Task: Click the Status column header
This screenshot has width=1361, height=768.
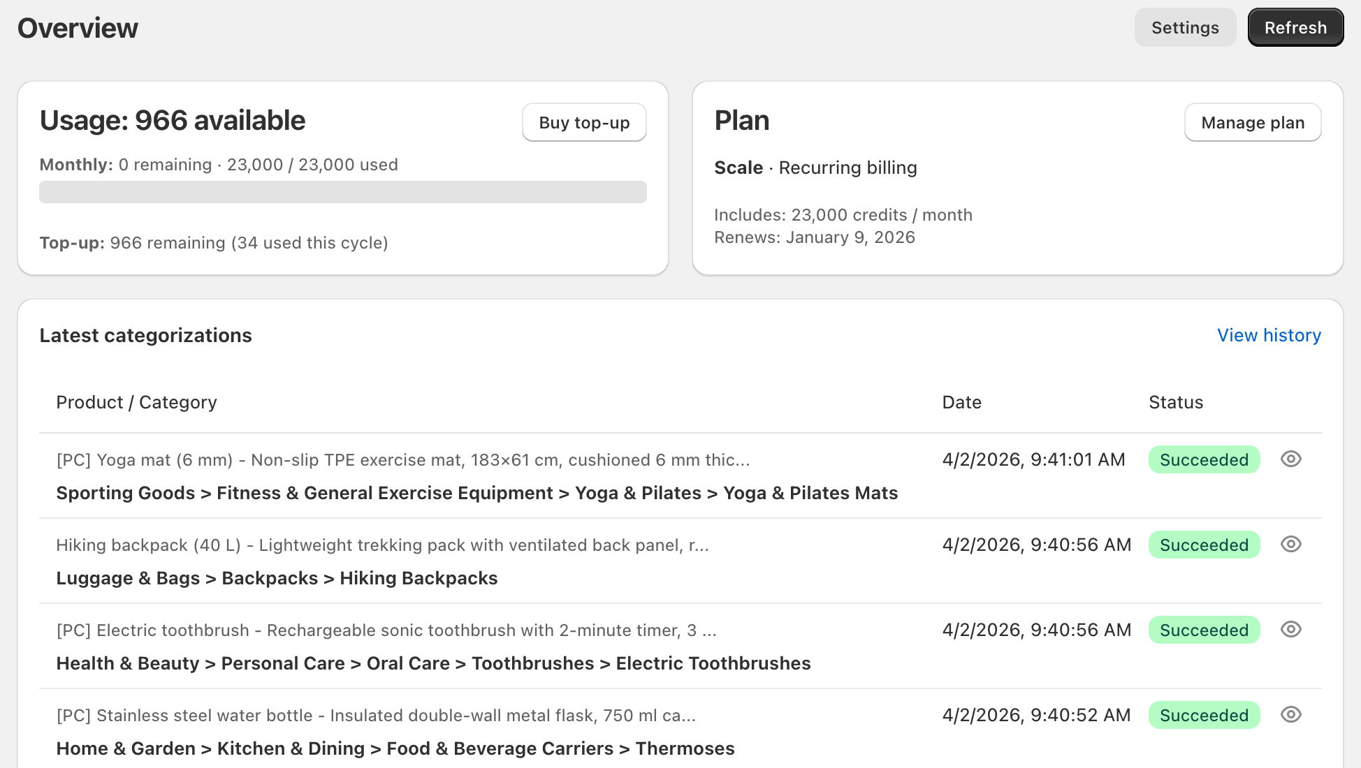Action: [x=1176, y=402]
